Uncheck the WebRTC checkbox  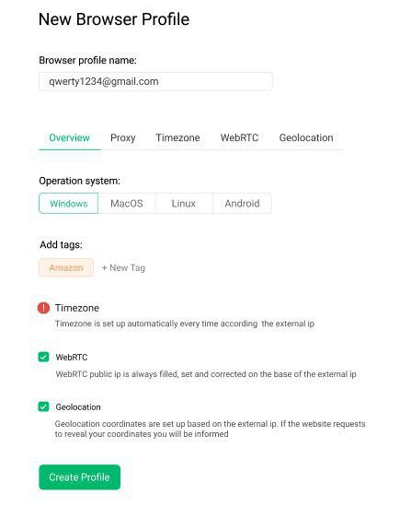(x=43, y=357)
